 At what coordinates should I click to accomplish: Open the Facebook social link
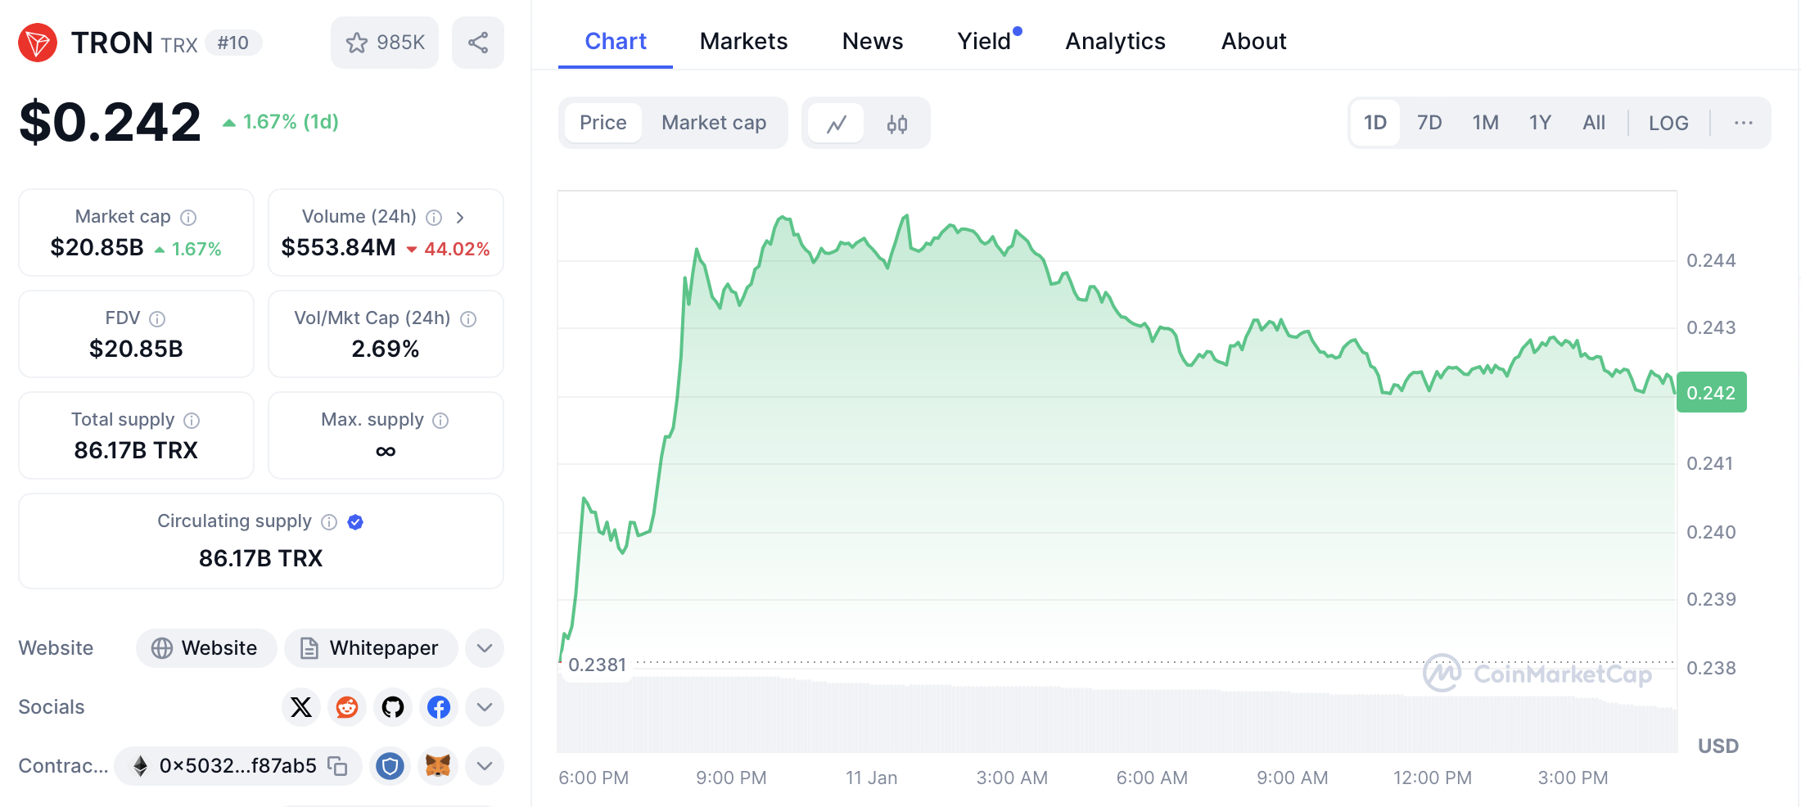click(439, 707)
